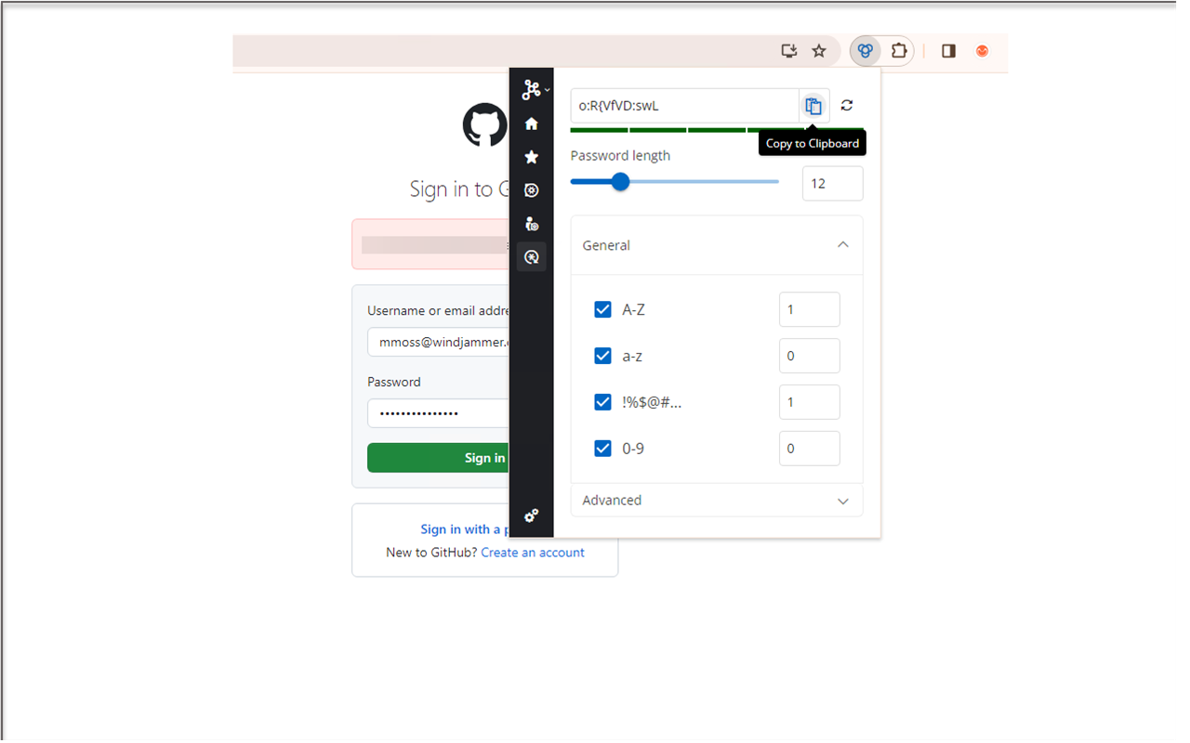1190x743 pixels.
Task: Disable lowercase letters a-z option
Action: 602,356
